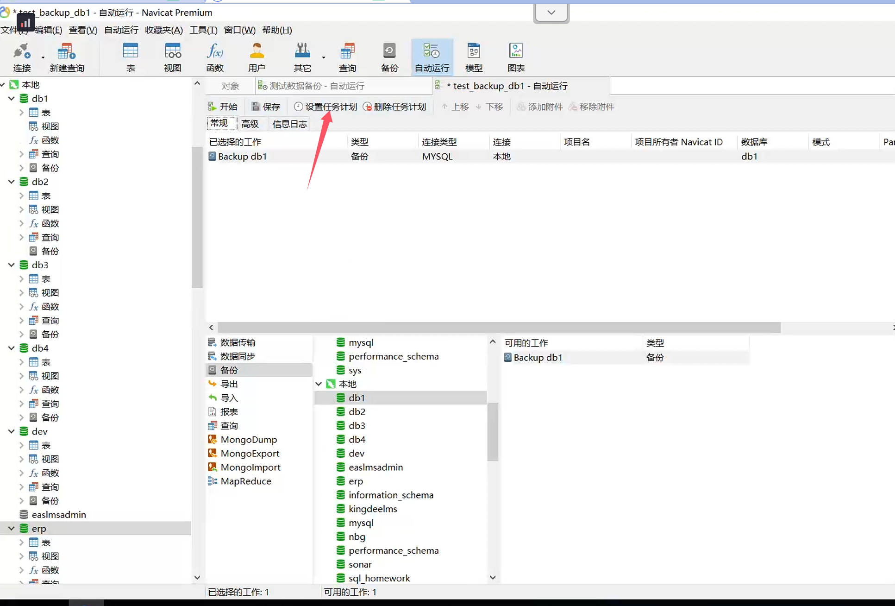The image size is (895, 606).
Task: Open the Function (函数) toolbar icon
Action: tap(215, 57)
